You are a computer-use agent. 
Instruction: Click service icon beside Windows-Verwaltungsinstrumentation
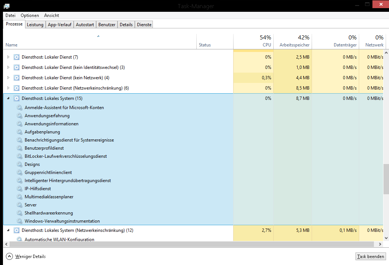point(20,221)
